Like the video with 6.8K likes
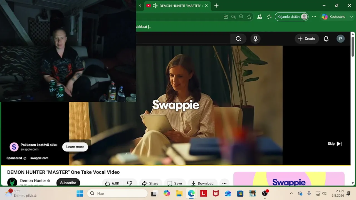 tap(112, 183)
